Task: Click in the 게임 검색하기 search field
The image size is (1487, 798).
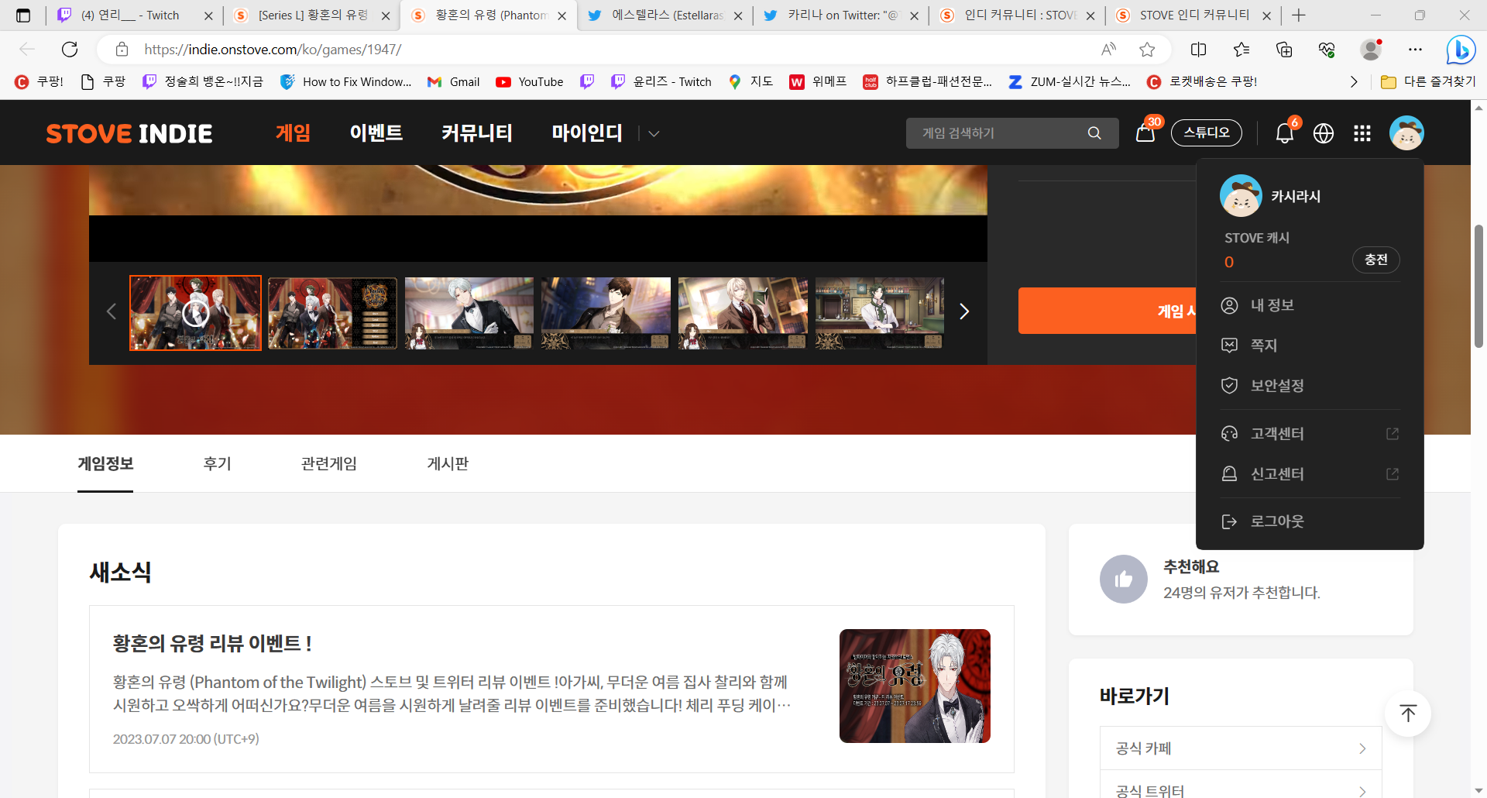Action: pyautogui.click(x=999, y=133)
